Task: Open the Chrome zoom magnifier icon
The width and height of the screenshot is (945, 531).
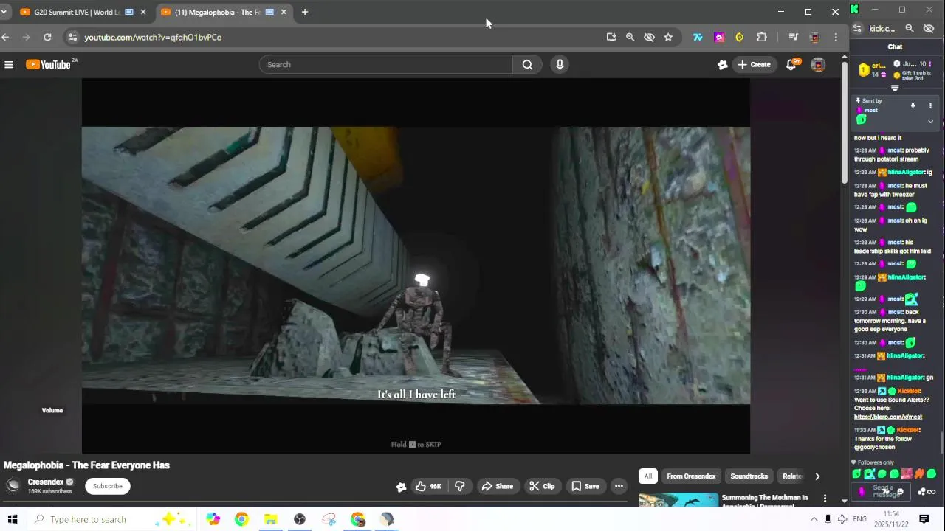Action: coord(630,37)
